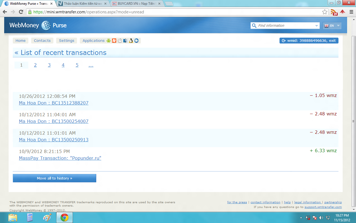Expand the Find information dropdown arrow
Screen dimensions: 356x223
pos(317,26)
